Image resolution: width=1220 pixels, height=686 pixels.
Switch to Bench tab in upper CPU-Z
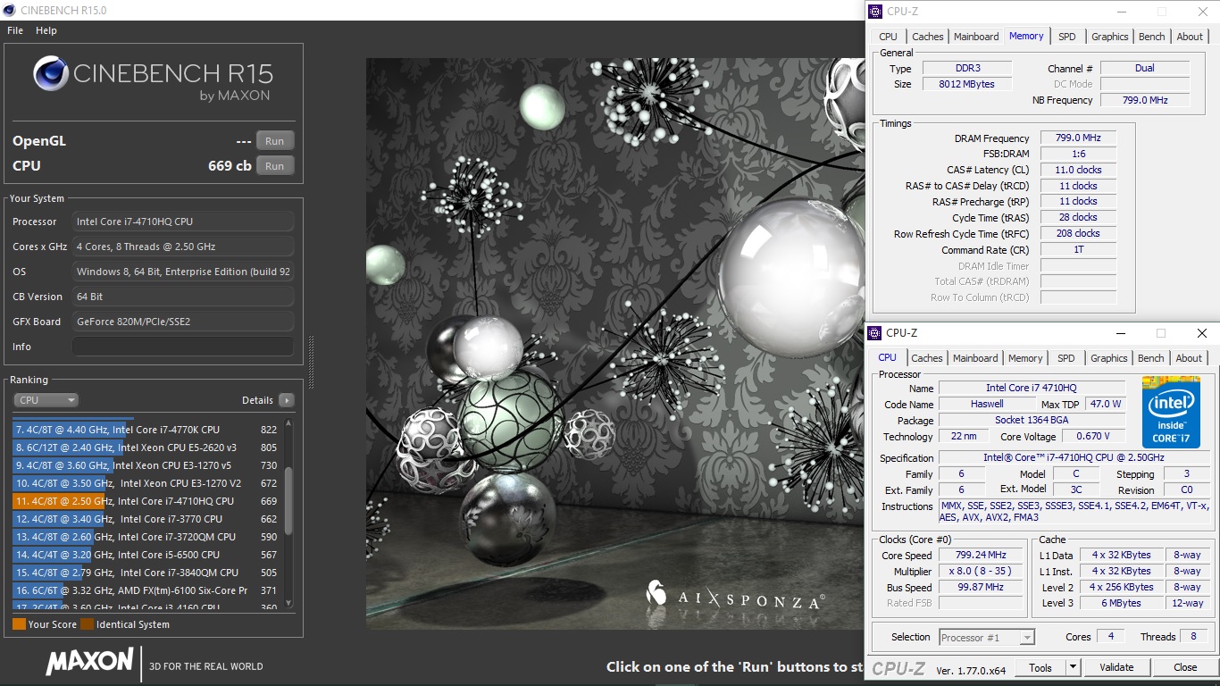[x=1152, y=37]
